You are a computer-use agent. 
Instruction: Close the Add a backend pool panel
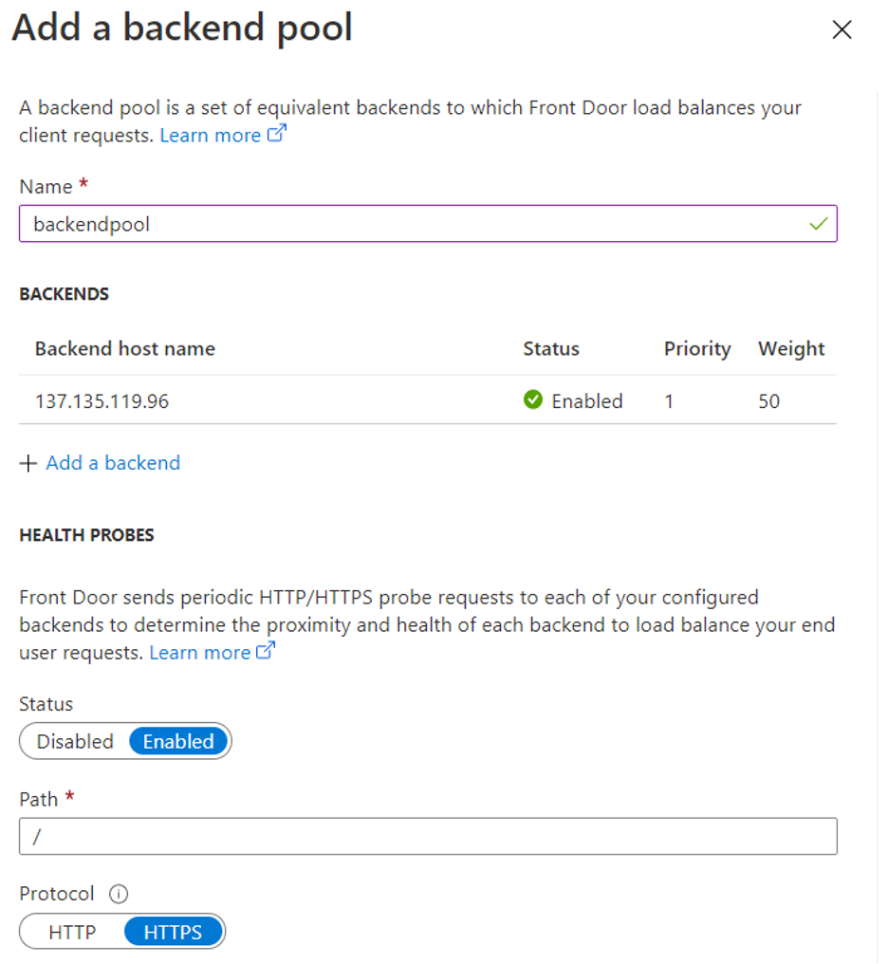click(x=842, y=29)
